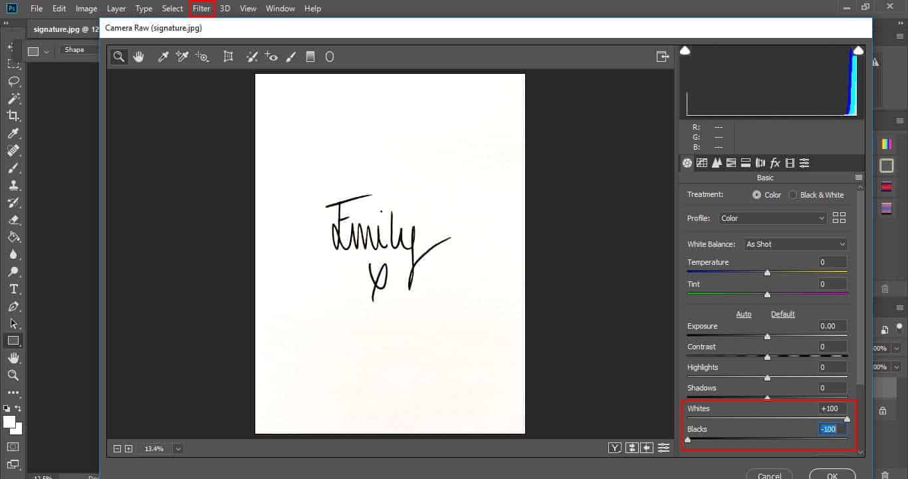Screen dimensions: 908x479
Task: Select the Spot Removal tool
Action: (x=252, y=57)
